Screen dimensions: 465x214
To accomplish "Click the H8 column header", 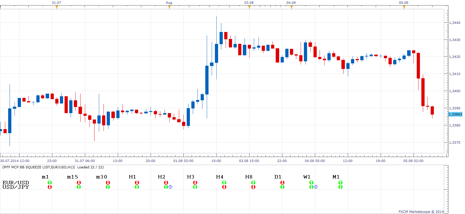I will coord(249,177).
